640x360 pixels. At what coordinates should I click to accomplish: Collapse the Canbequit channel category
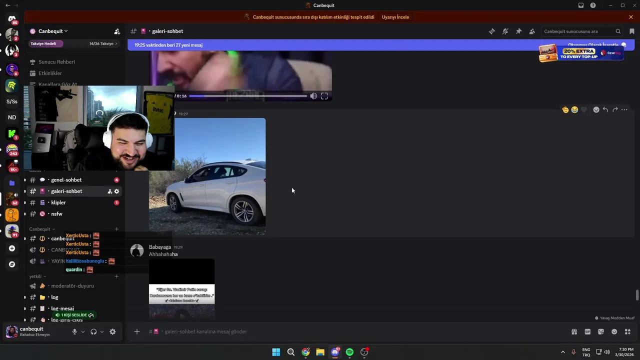42,229
